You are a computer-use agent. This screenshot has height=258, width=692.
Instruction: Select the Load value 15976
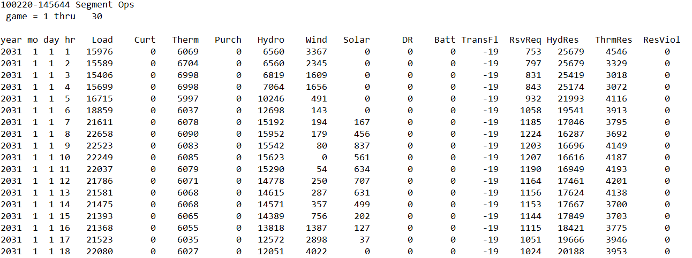99,52
